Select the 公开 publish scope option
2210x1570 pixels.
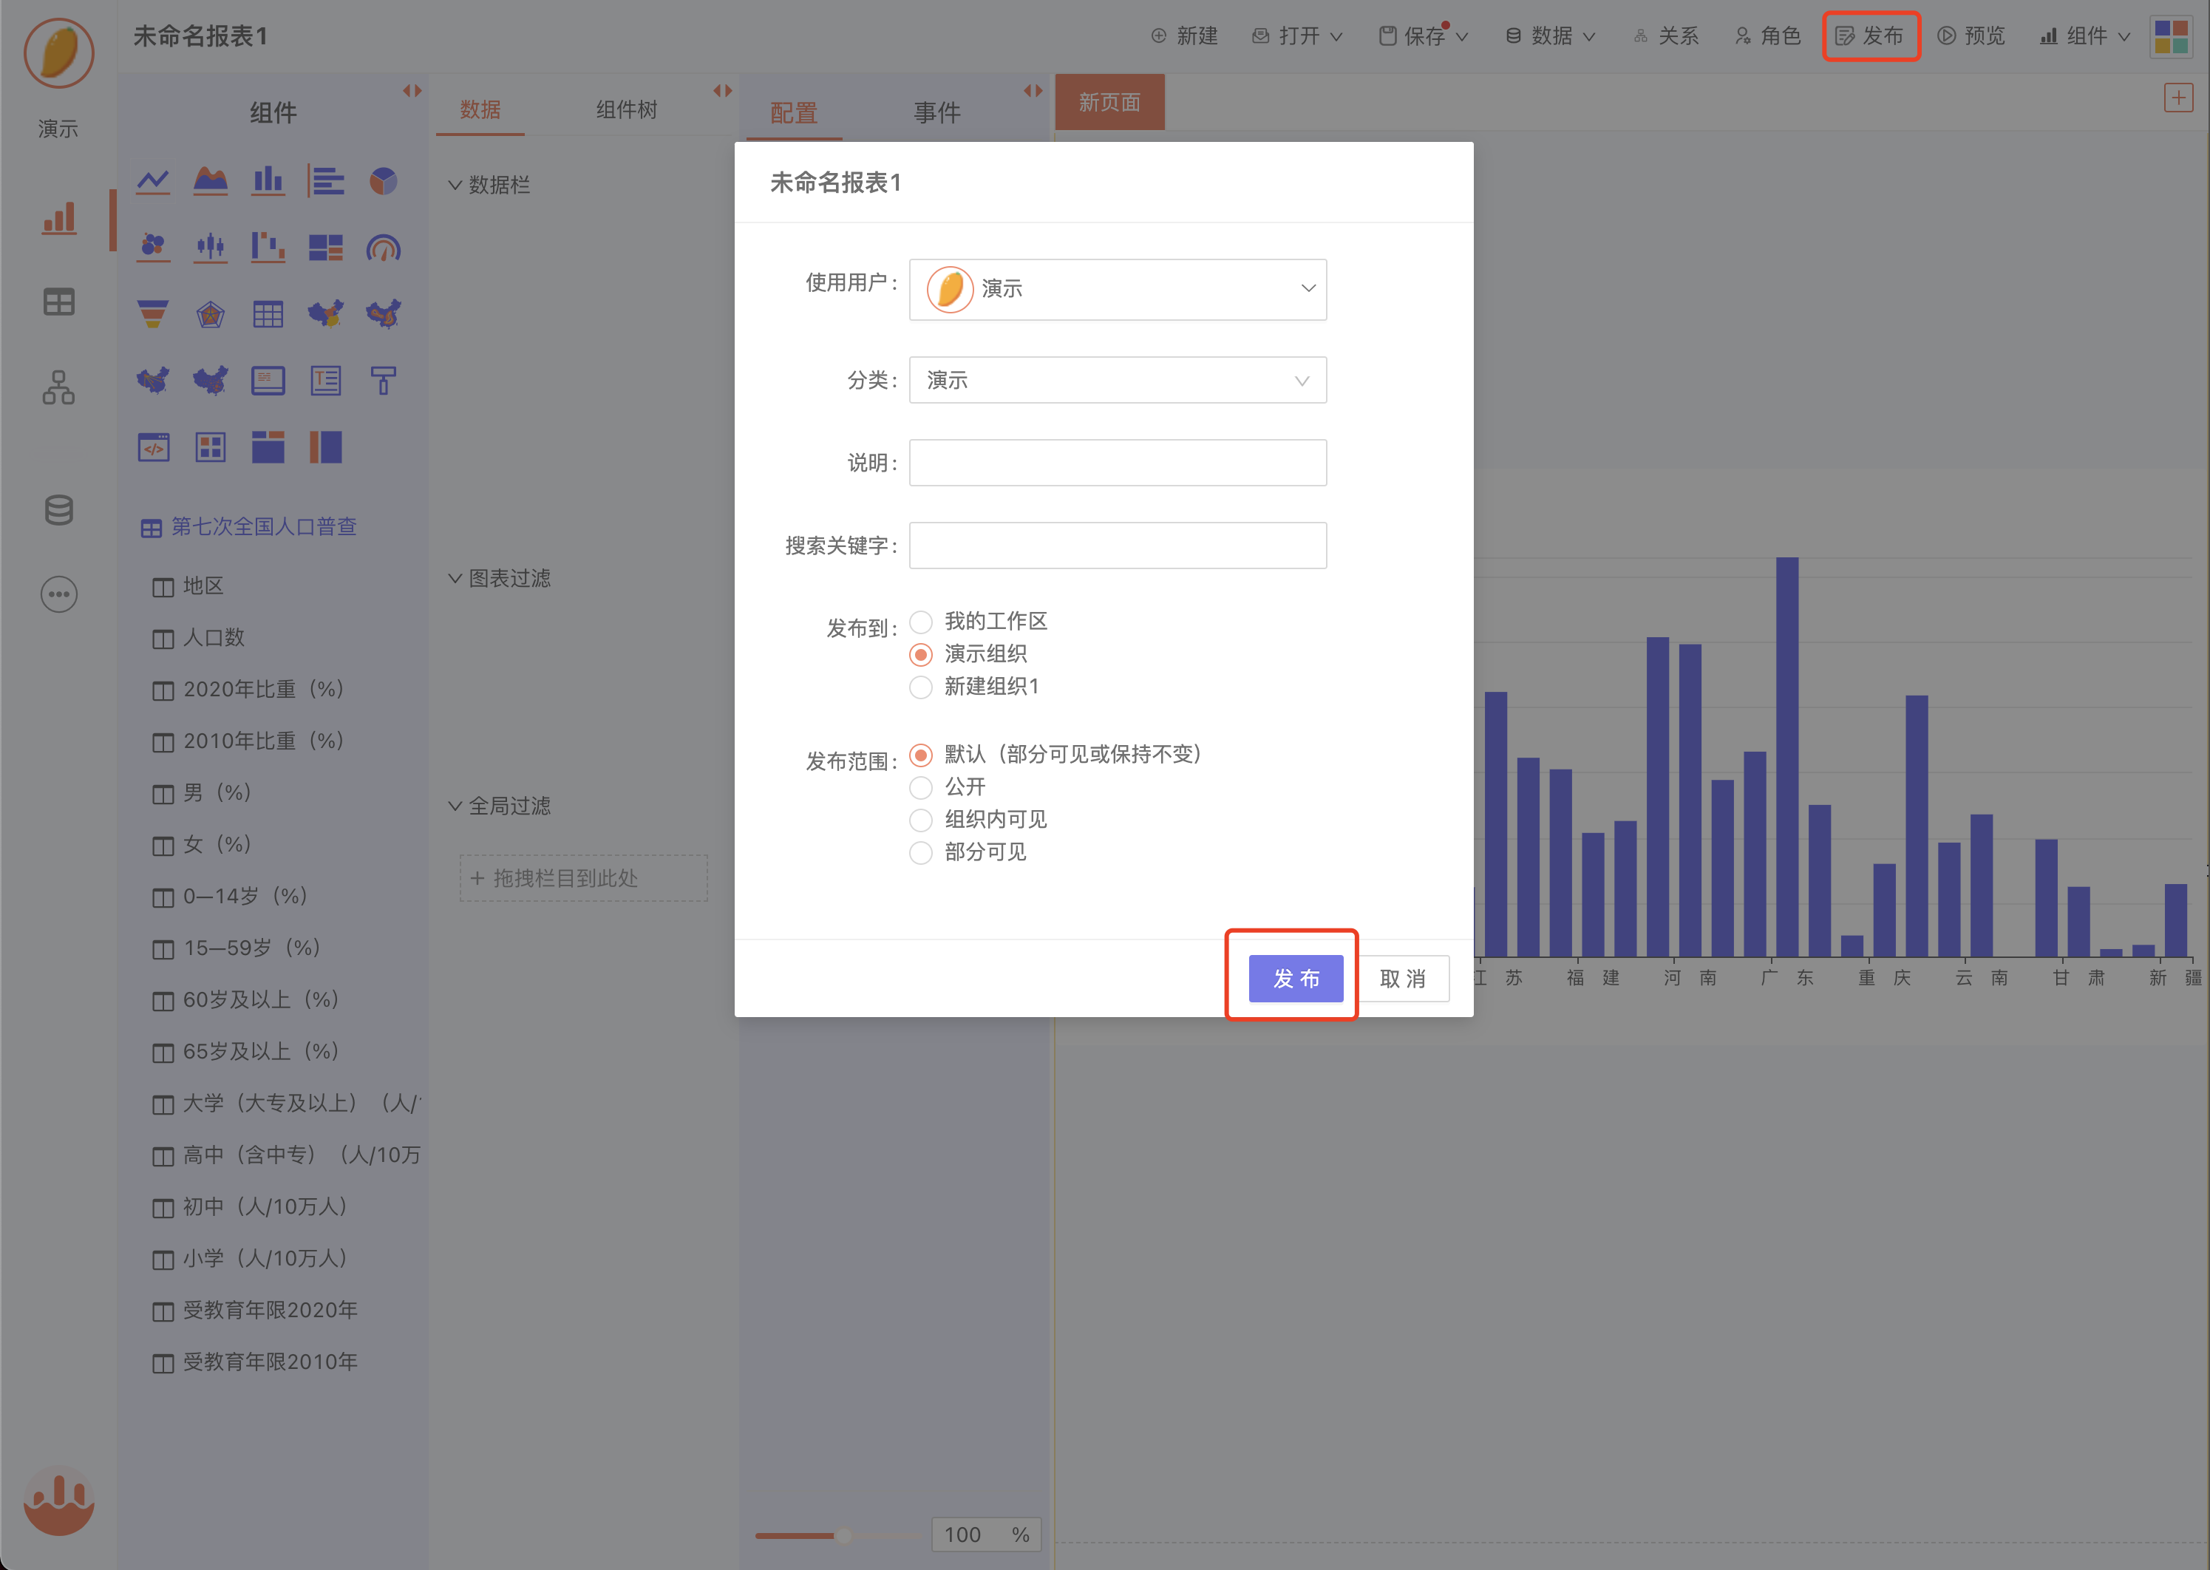click(920, 788)
